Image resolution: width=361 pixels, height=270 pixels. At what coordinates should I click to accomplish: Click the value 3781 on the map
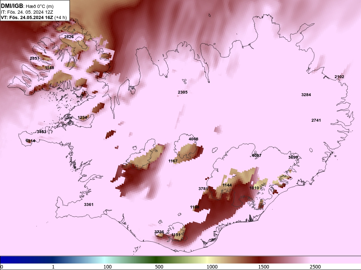[x=203, y=189]
